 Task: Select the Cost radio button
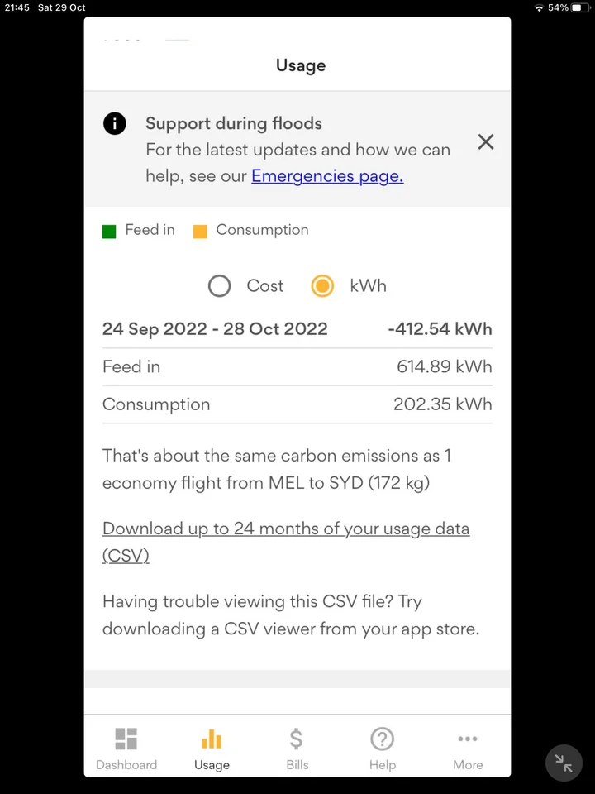click(220, 286)
